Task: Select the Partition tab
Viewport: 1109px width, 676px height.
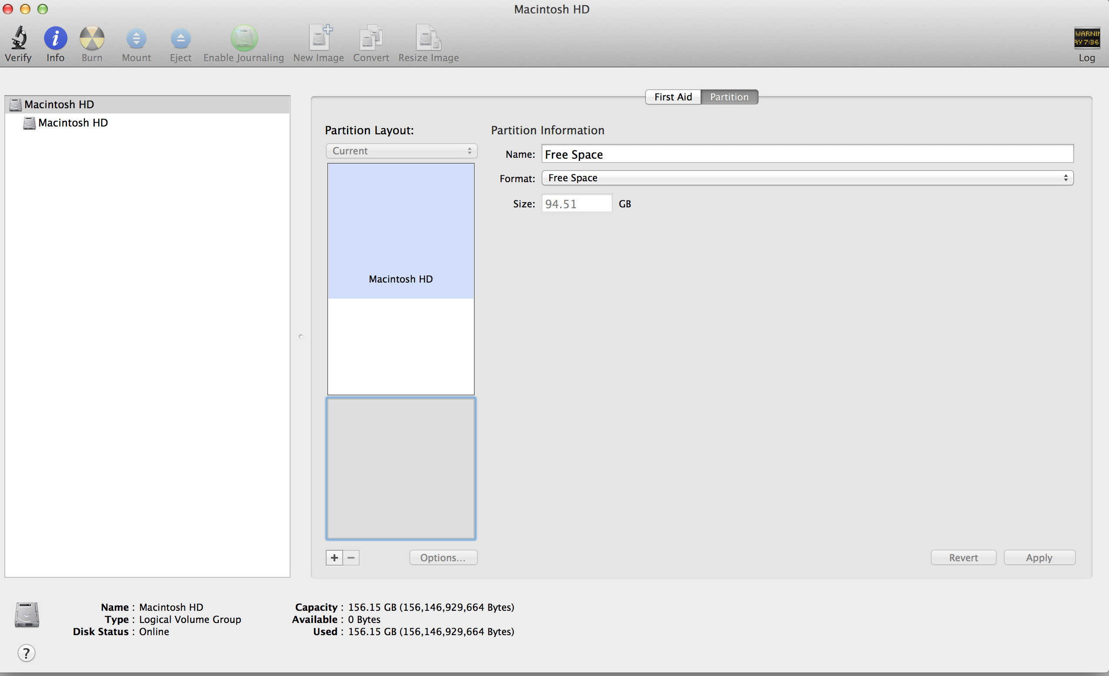Action: (x=729, y=97)
